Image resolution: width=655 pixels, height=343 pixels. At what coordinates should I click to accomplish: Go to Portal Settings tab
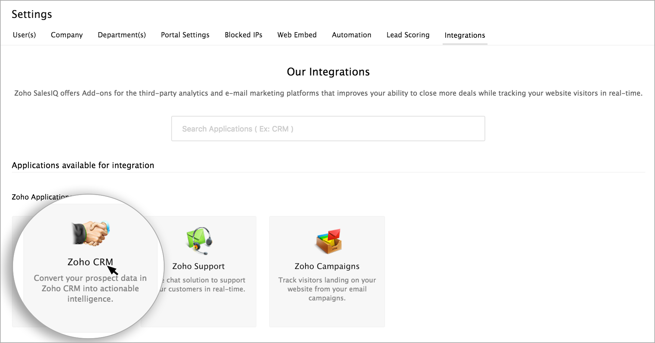click(x=185, y=35)
